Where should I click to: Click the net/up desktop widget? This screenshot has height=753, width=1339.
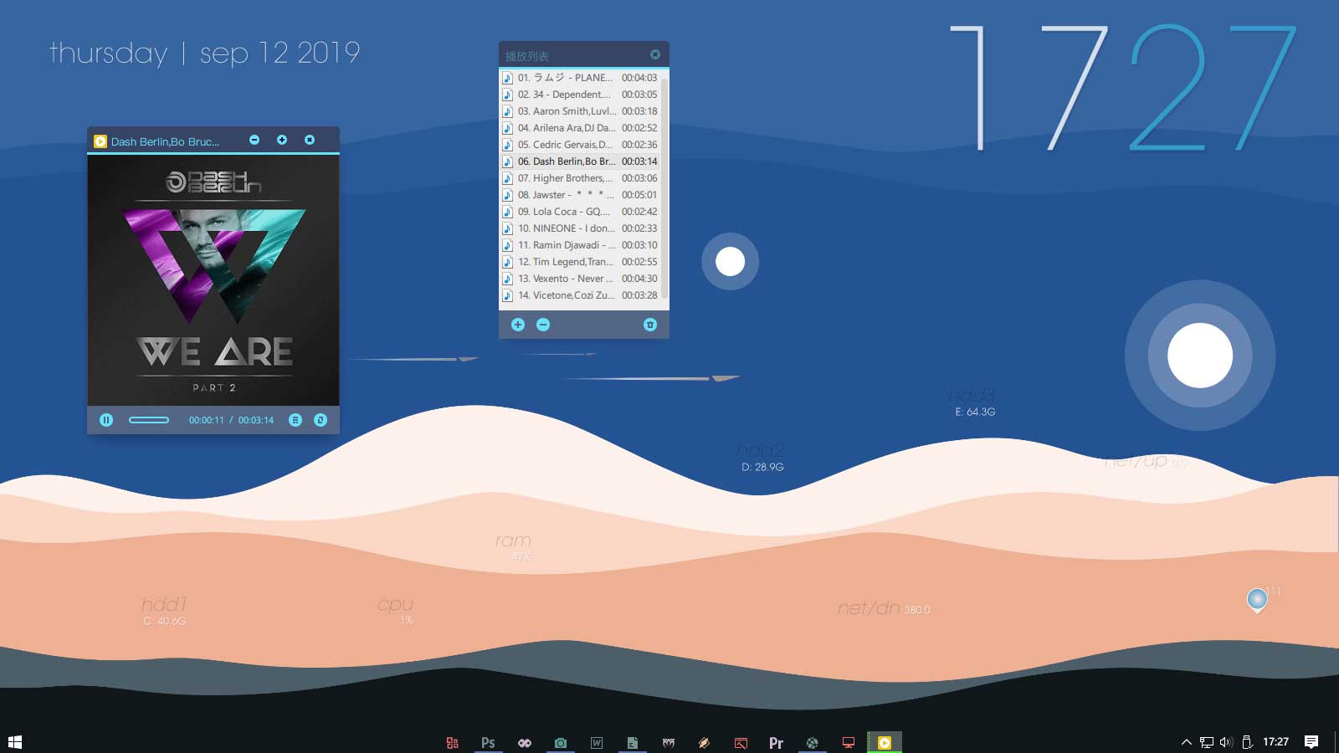pyautogui.click(x=1145, y=461)
